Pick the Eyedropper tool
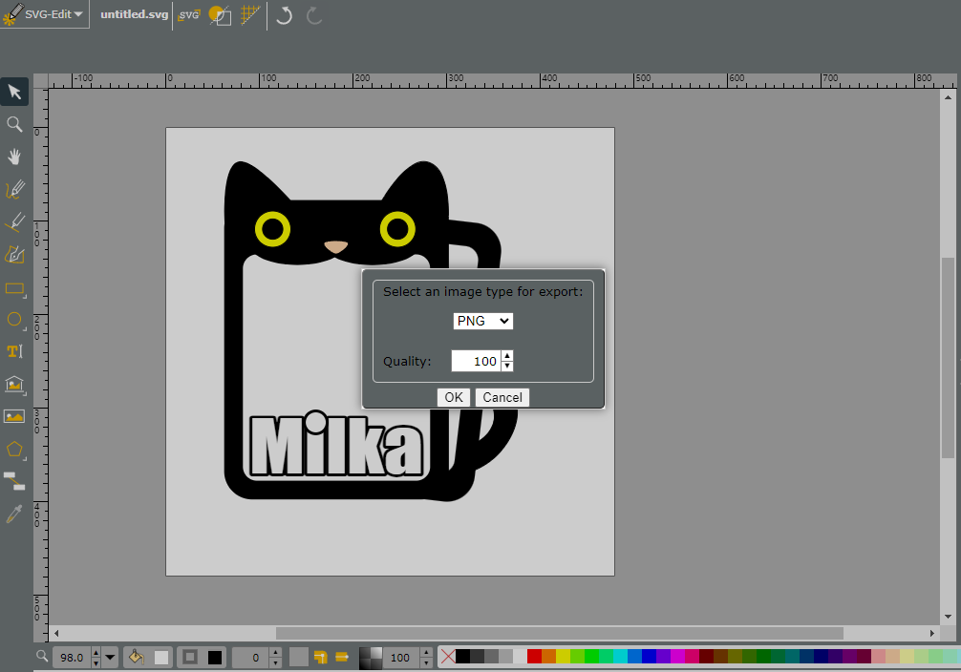The image size is (961, 672). 14,514
